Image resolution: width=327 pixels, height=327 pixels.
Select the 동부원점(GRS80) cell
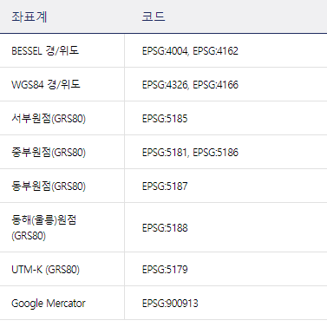click(x=62, y=186)
